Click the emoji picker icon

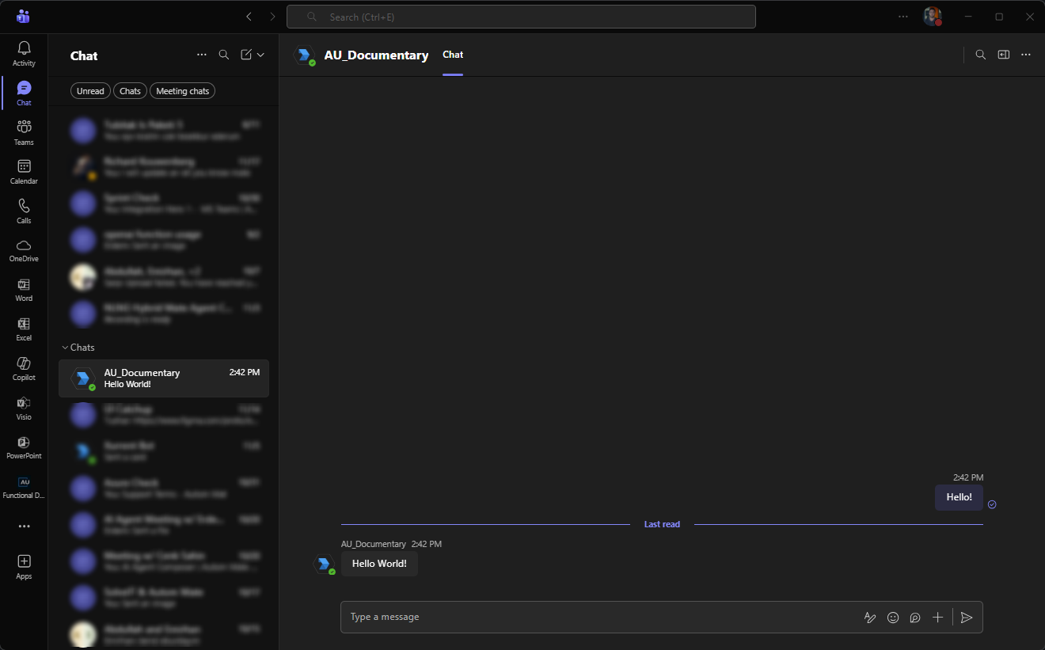(x=893, y=618)
